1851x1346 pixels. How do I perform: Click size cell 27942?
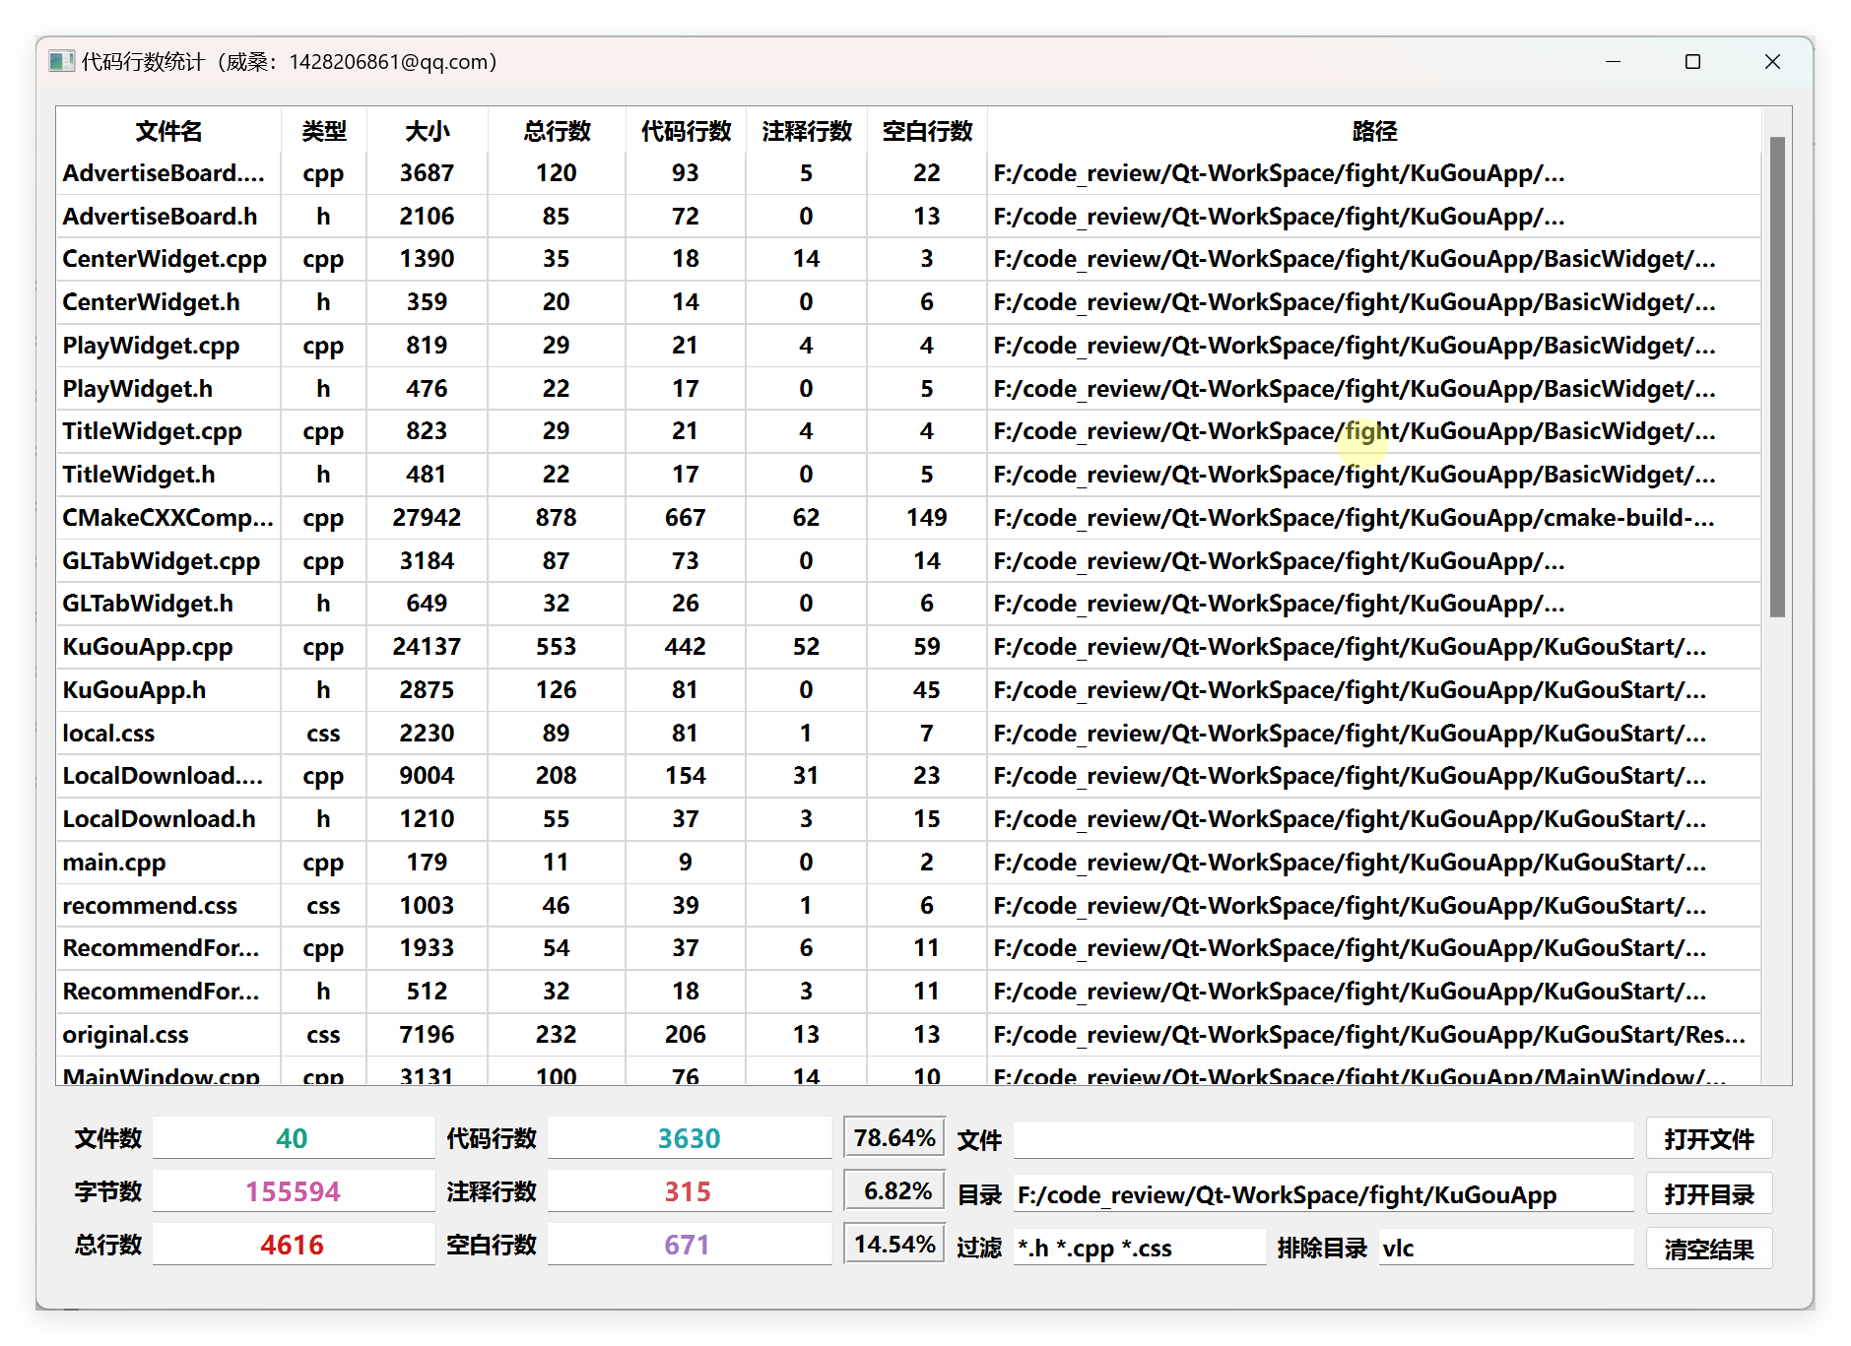coord(427,518)
